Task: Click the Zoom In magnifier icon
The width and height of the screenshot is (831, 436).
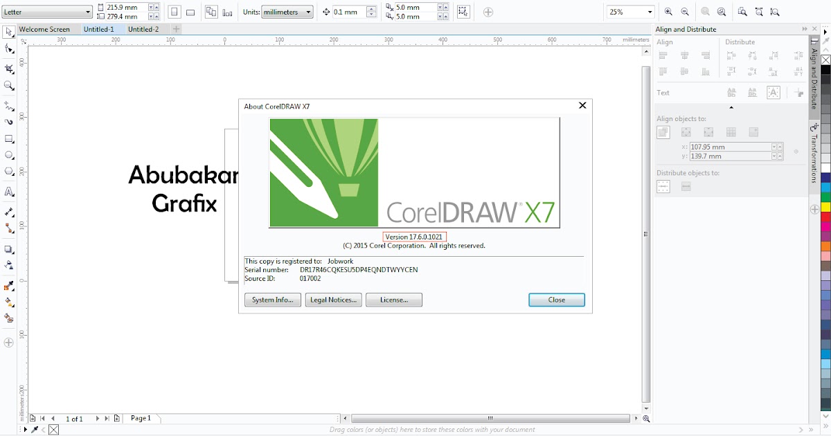Action: [x=668, y=12]
